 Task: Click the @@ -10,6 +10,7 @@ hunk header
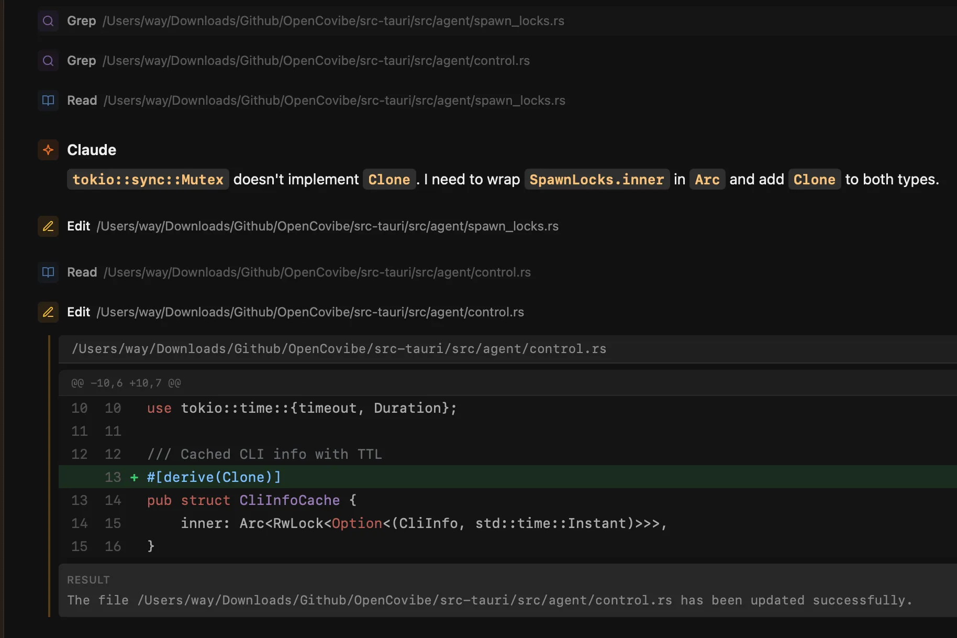[x=126, y=383]
